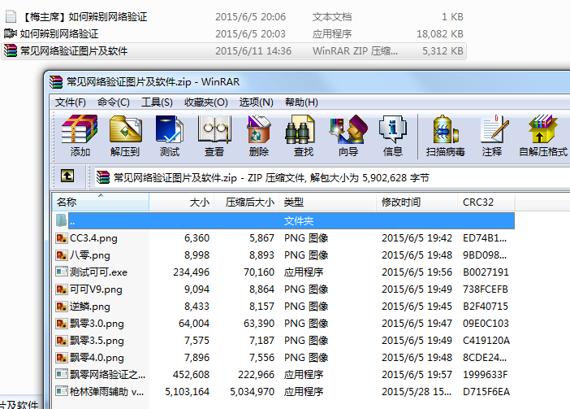This screenshot has height=409, width=570.
Task: Click icon of 常见网络验证图片及软件 zip in Explorer
Action: tap(11, 50)
